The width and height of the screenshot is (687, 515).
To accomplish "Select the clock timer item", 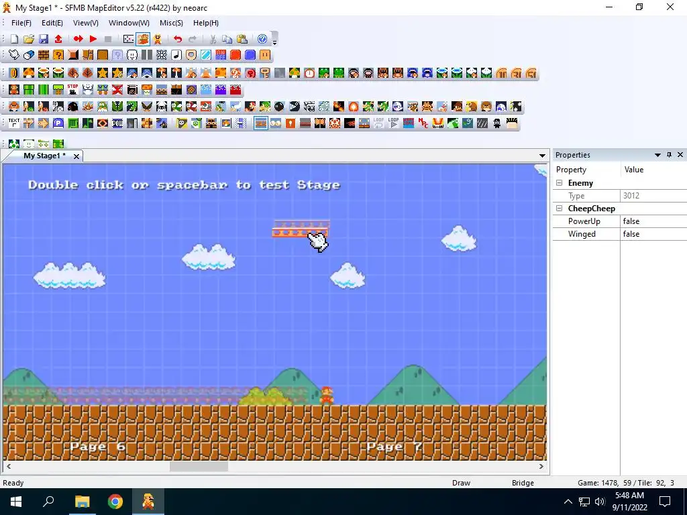I will click(309, 72).
